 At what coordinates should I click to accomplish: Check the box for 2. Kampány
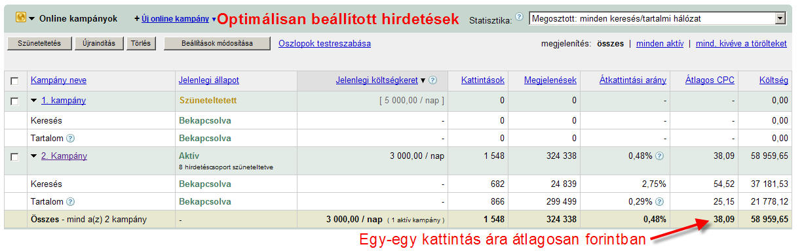tap(14, 157)
